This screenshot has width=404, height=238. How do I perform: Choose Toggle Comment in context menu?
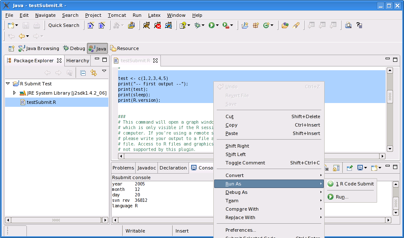pyautogui.click(x=269, y=163)
